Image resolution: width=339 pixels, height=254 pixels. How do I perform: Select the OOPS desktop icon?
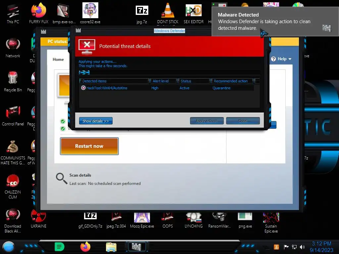pyautogui.click(x=168, y=220)
